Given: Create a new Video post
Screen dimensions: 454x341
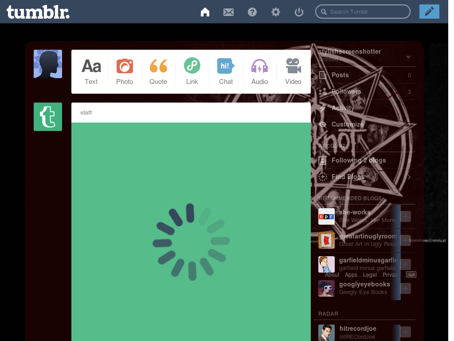Looking at the screenshot, I should 294,71.
